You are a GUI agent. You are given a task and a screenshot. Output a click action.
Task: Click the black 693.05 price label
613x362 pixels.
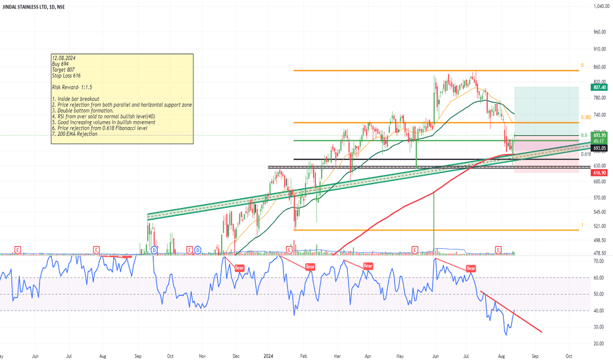pos(599,148)
